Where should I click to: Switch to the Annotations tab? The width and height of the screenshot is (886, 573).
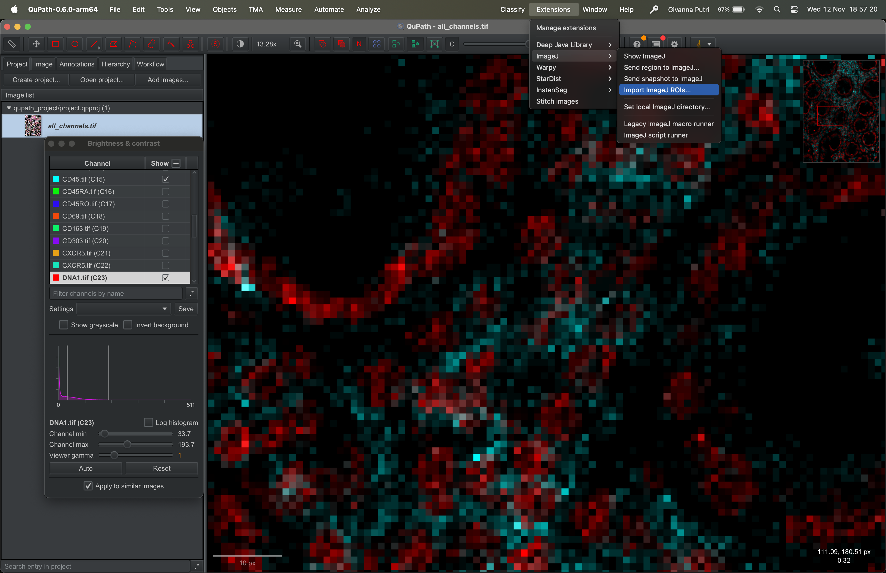point(77,64)
